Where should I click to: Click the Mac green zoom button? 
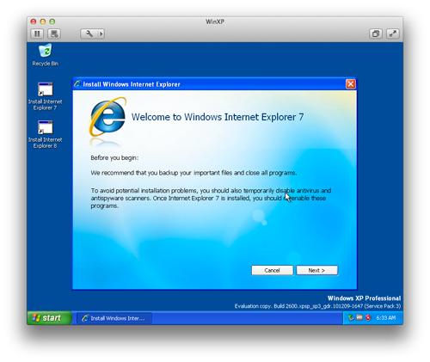pyautogui.click(x=52, y=21)
